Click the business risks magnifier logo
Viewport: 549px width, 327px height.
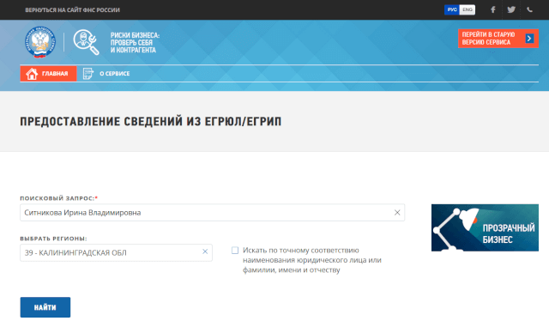coord(86,42)
